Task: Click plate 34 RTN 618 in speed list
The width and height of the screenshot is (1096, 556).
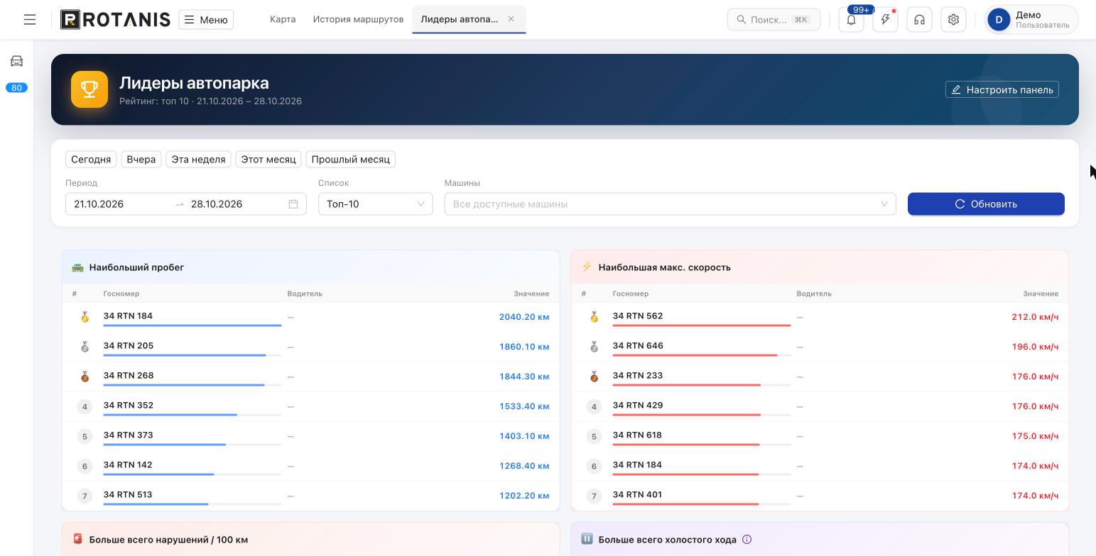Action: pos(637,435)
